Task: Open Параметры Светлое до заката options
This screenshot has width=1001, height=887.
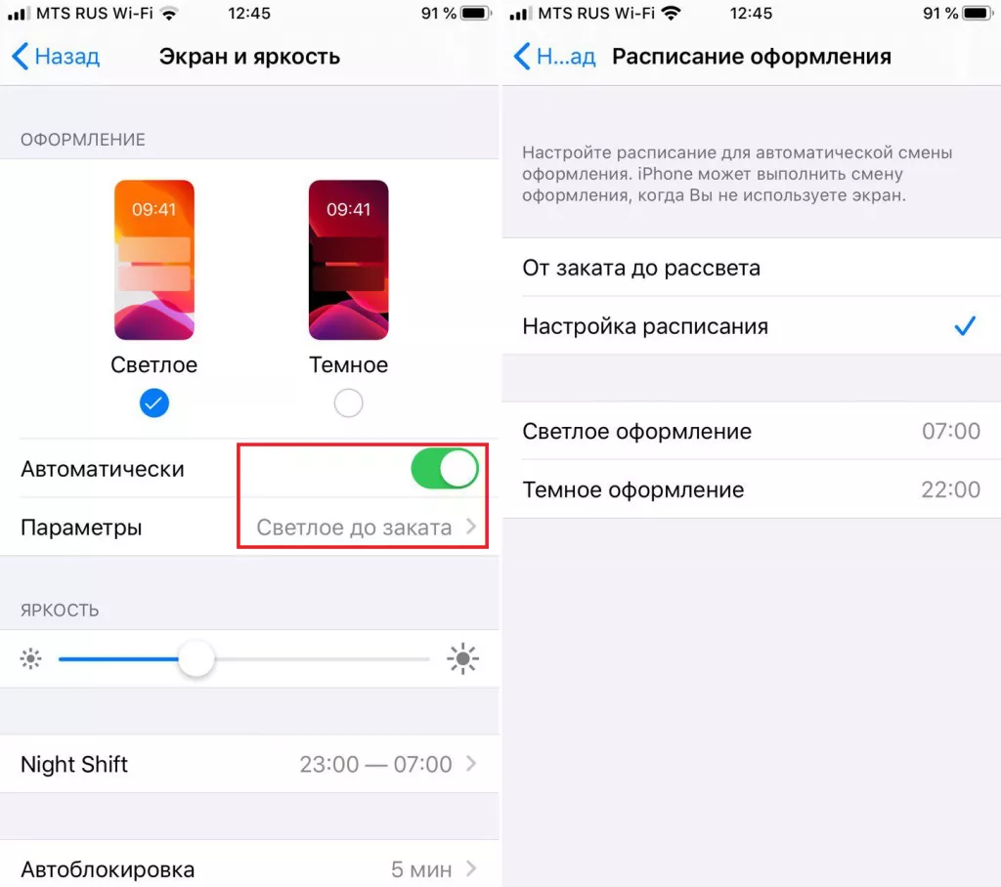Action: 249,528
